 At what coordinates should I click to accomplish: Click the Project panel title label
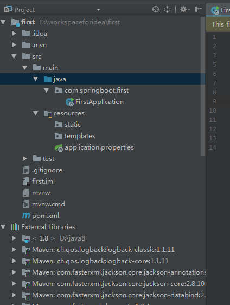(x=25, y=10)
